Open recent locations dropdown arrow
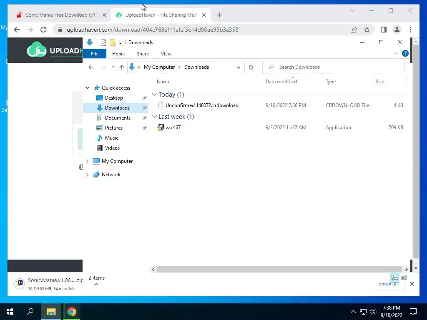Viewport: 427px width, 320px height. [x=113, y=67]
